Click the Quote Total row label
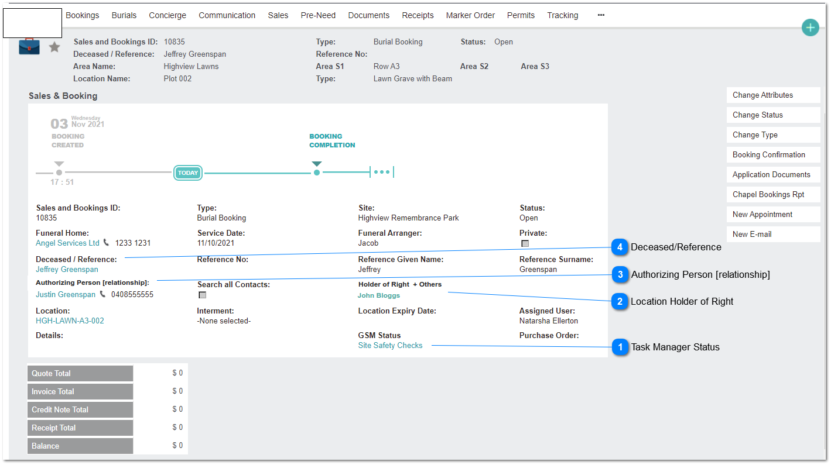This screenshot has height=465, width=831. (x=80, y=374)
